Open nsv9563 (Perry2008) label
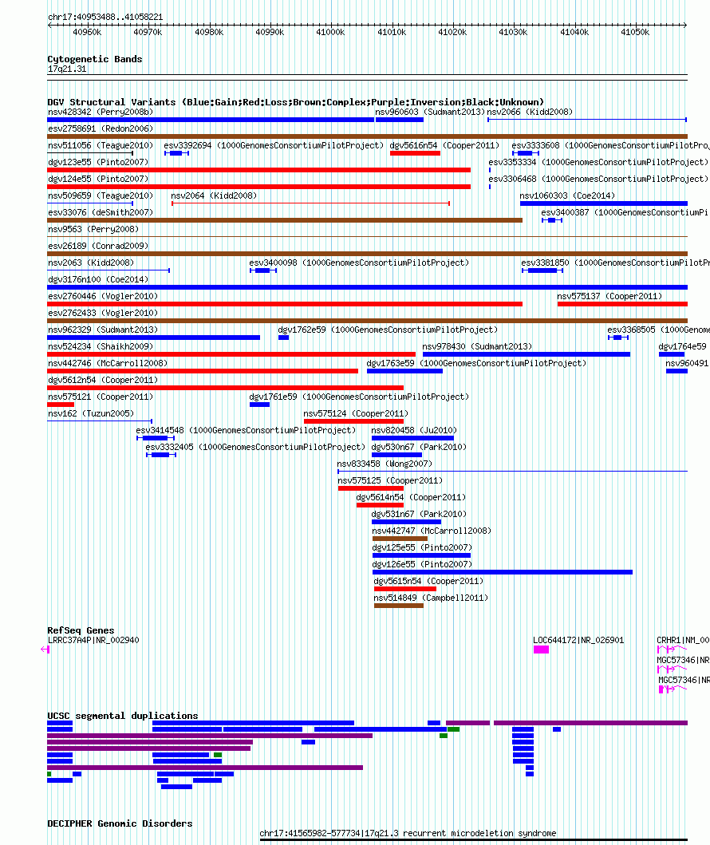710x845 pixels. point(93,229)
